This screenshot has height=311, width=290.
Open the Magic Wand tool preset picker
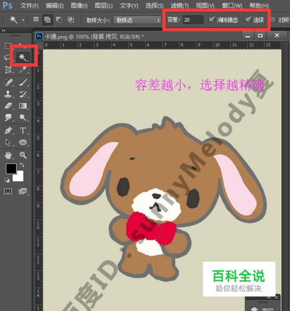click(x=23, y=20)
